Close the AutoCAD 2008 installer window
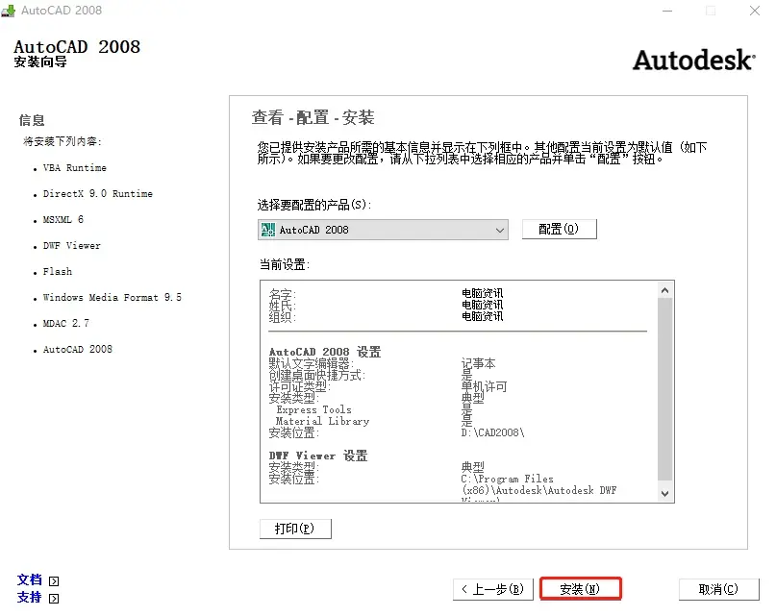This screenshot has height=616, width=776. (x=755, y=11)
